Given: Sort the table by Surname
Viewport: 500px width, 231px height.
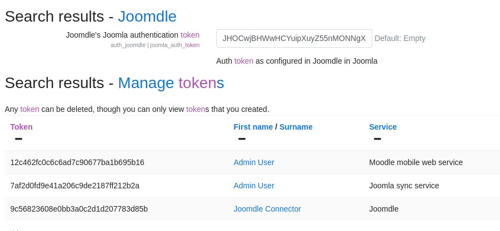Looking at the screenshot, I should point(296,127).
